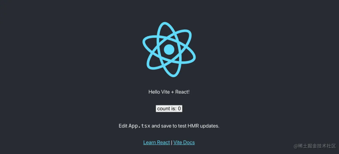The width and height of the screenshot is (339, 154).
Task: Open the Learn React link
Action: click(157, 143)
